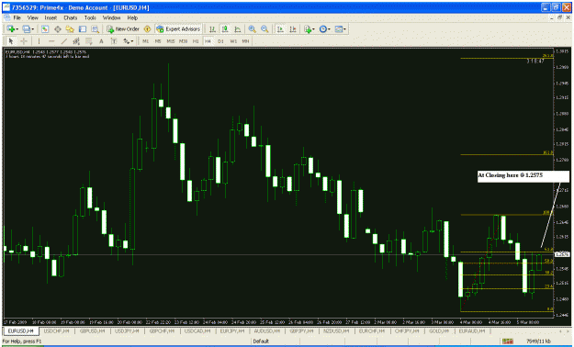Click the New Order button
This screenshot has height=347, width=574.
click(x=123, y=29)
